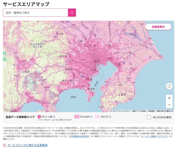Expand サービスエリアに関する注意事項 link
Screen dimensions: 177x149
(27, 145)
